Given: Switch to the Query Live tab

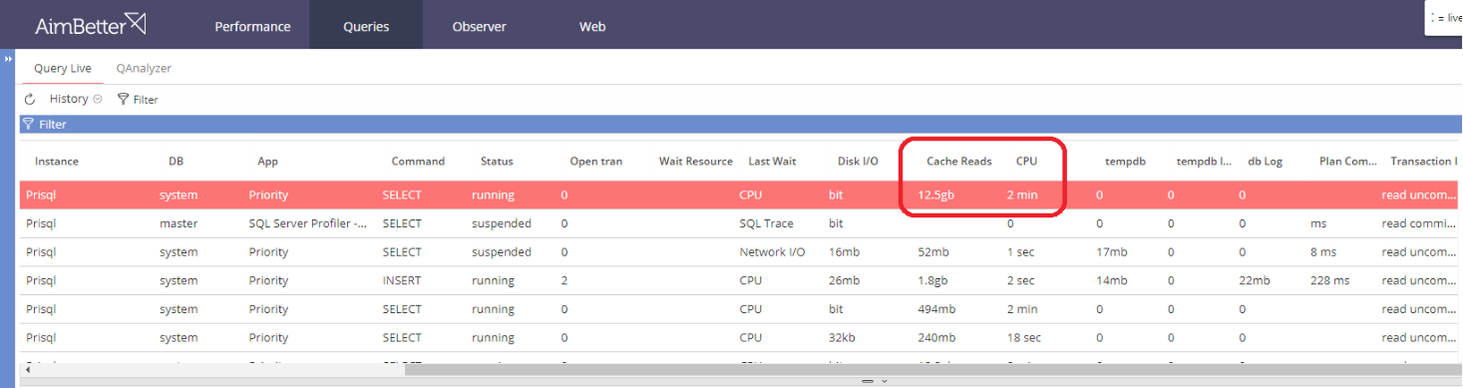Looking at the screenshot, I should pyautogui.click(x=63, y=69).
